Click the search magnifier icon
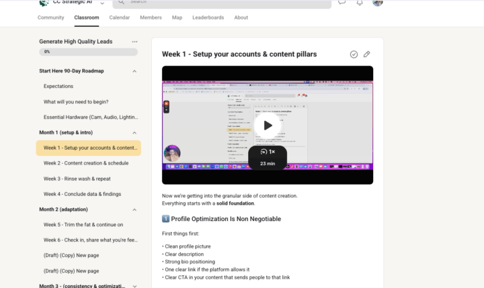Image resolution: width=484 pixels, height=288 pixels. point(122,2)
